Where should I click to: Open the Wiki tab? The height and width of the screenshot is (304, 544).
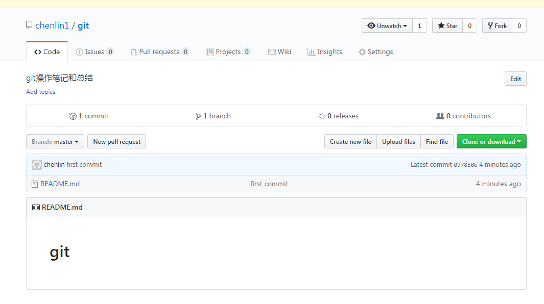pyautogui.click(x=279, y=52)
